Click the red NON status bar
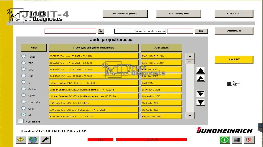The image size is (263, 147). tap(100, 140)
